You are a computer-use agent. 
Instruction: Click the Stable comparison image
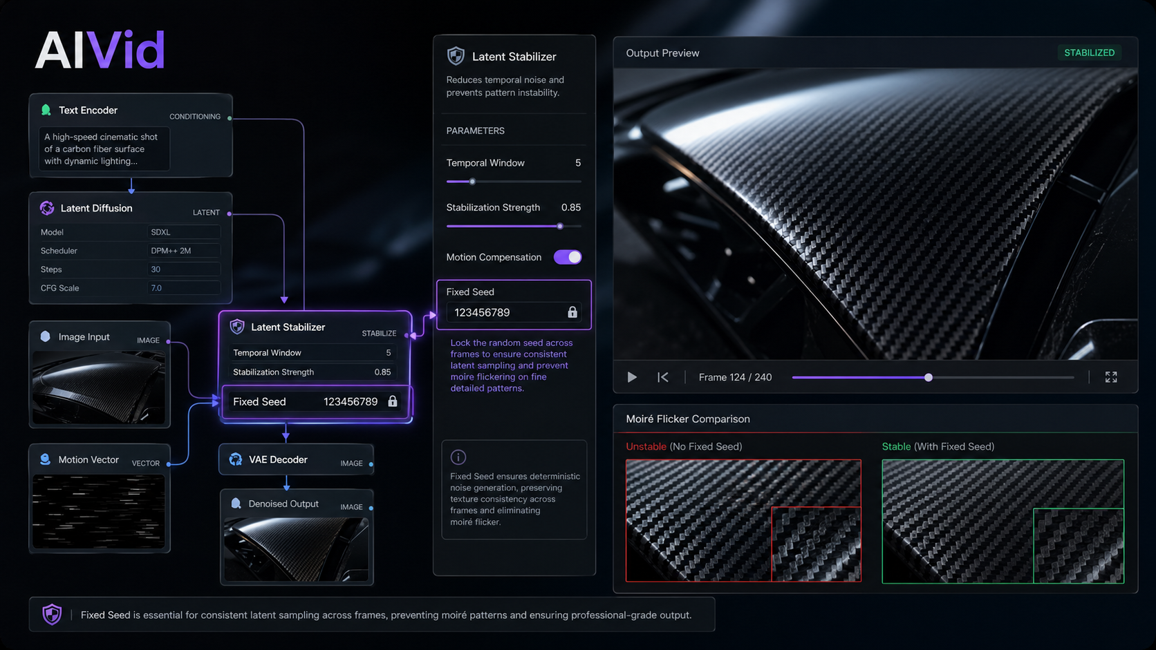point(1003,522)
